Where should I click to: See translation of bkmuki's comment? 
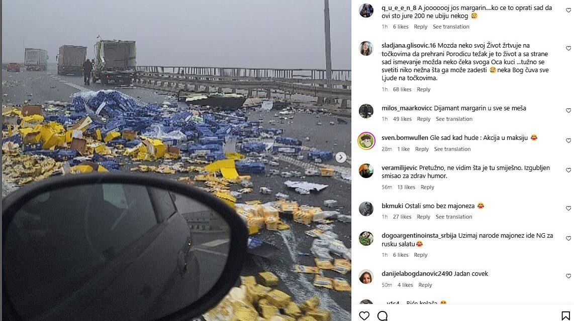[x=454, y=217]
